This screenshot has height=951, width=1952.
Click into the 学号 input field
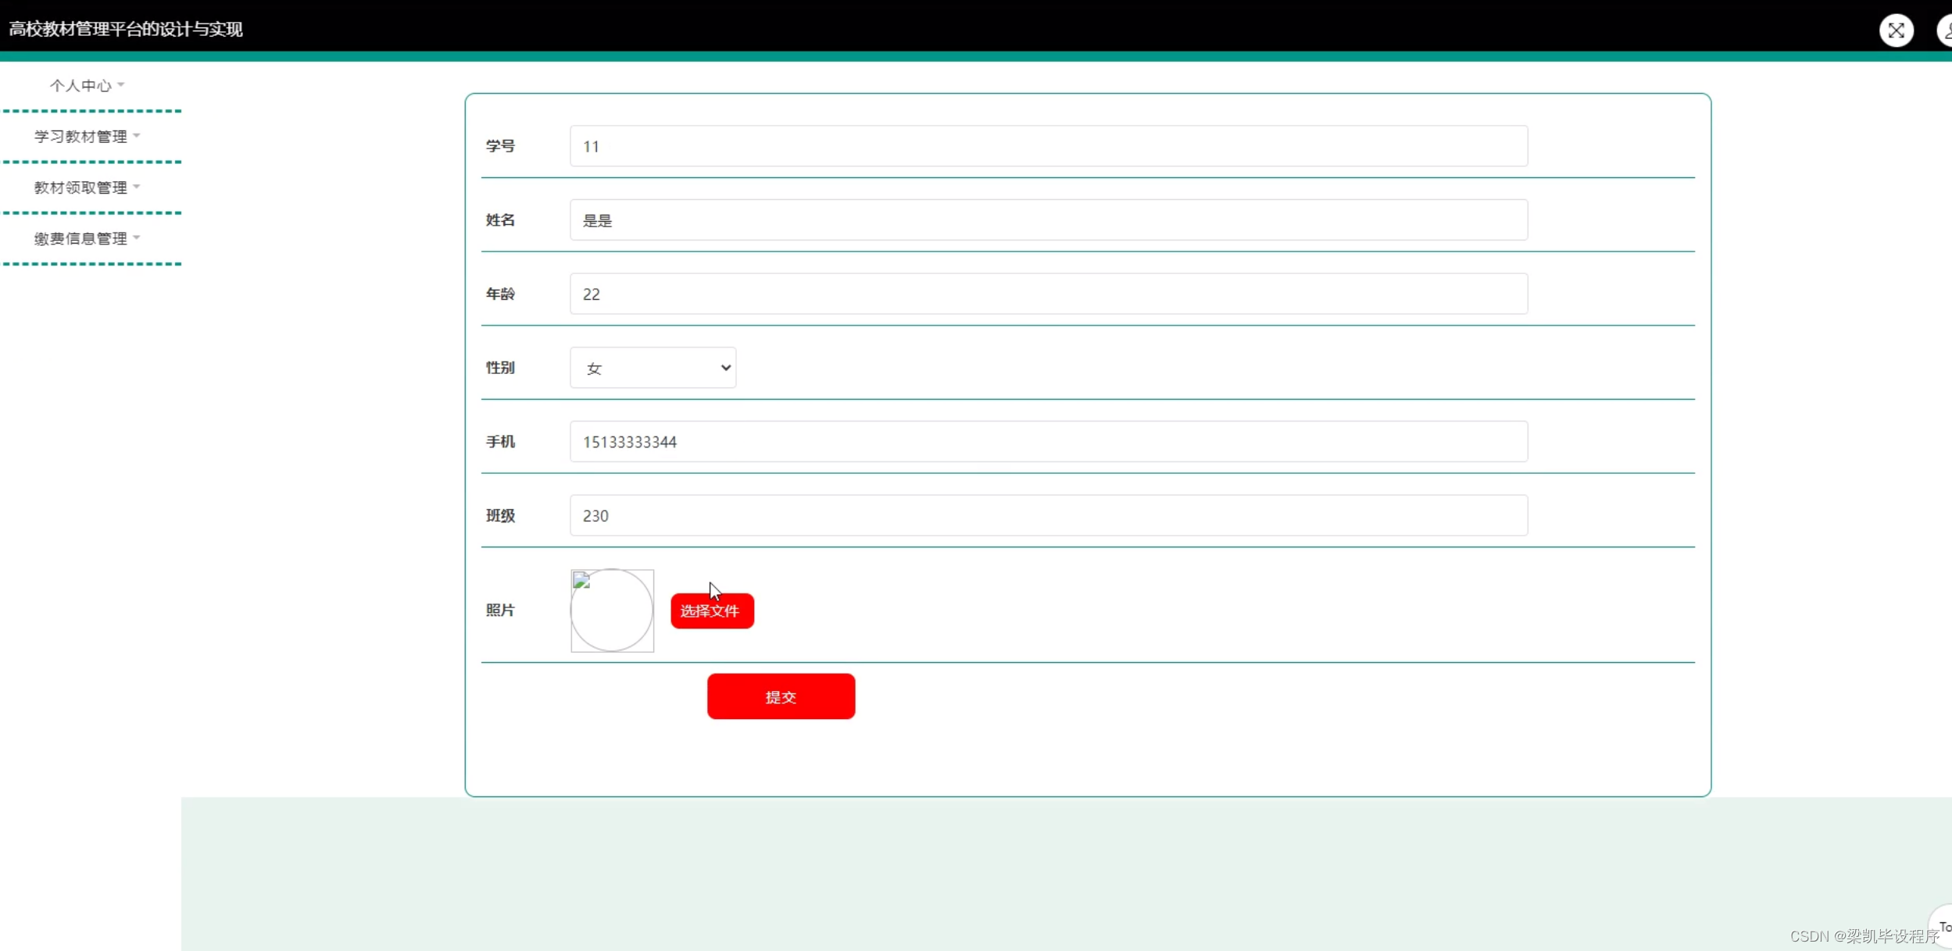coord(1048,146)
